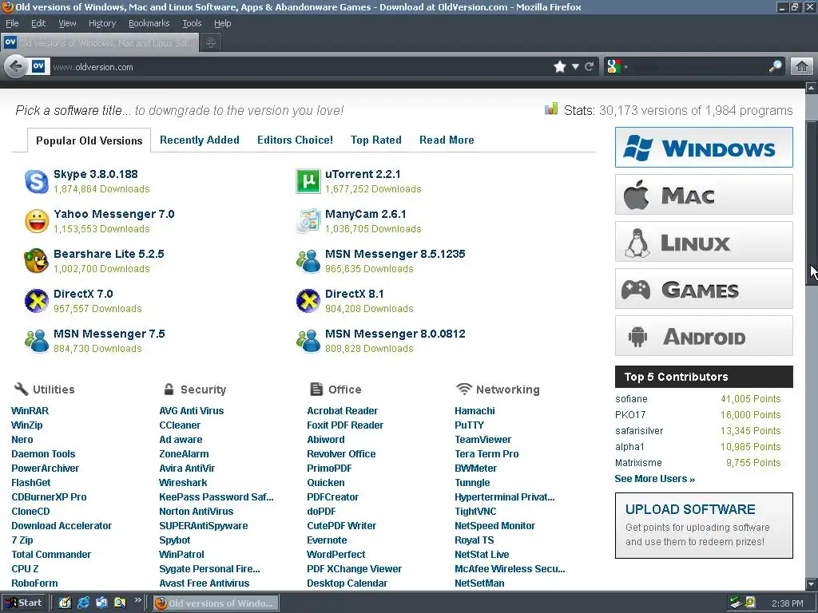Viewport: 818px width, 613px height.
Task: Click the Firefox back arrow button
Action: [x=16, y=67]
